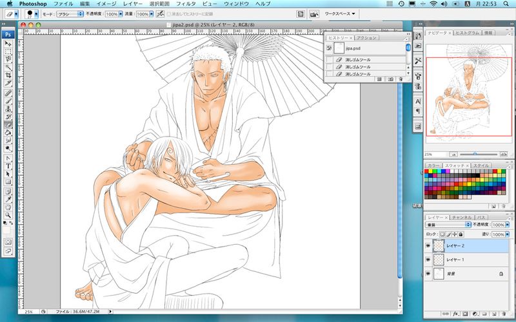The height and width of the screenshot is (322, 516).
Task: Select レイヤー 1 layer row
Action: pyautogui.click(x=467, y=260)
